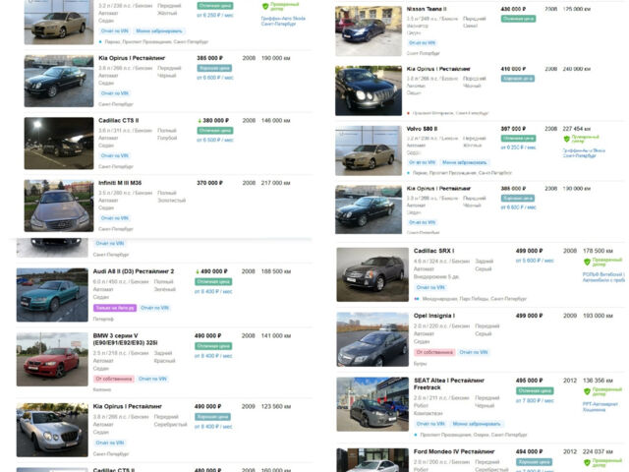Open Kia Opirus title priced 410 000 ₽
The width and height of the screenshot is (629, 472).
438,69
